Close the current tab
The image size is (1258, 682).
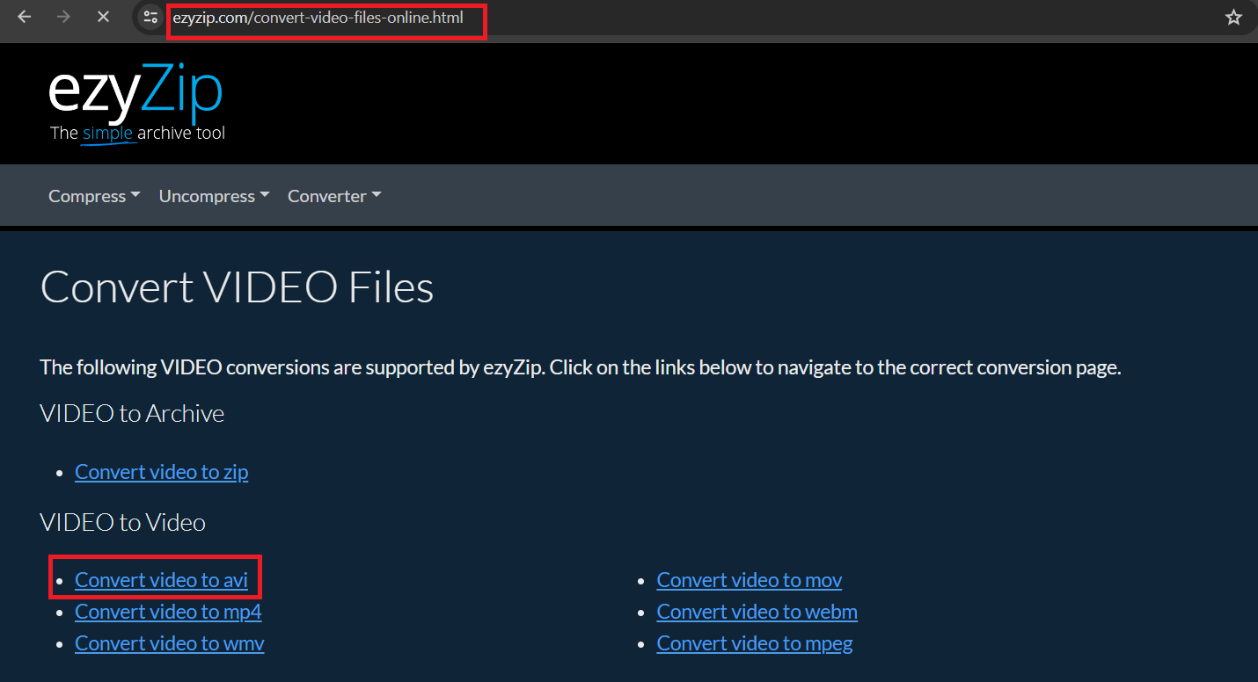click(x=103, y=16)
